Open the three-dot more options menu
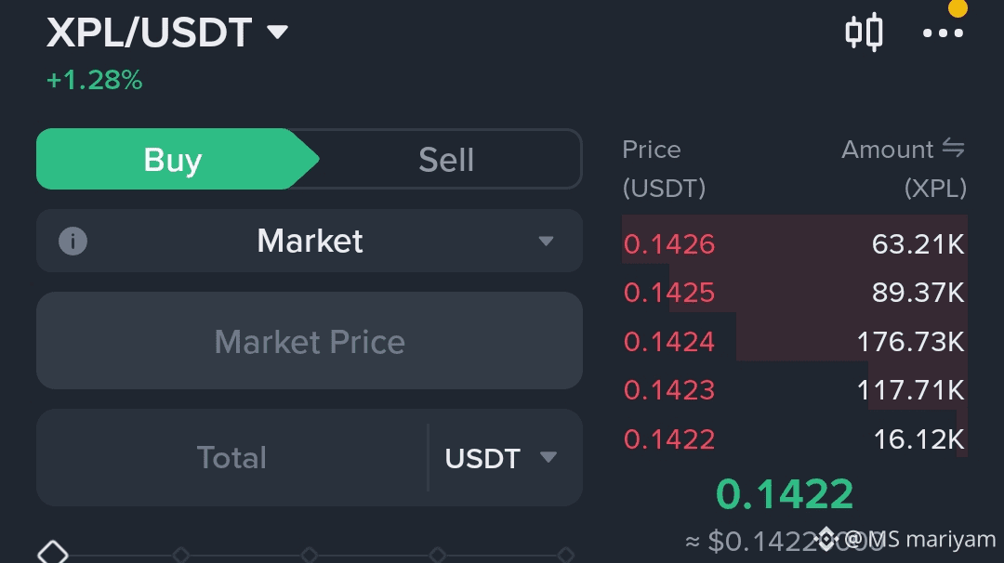 pos(943,33)
